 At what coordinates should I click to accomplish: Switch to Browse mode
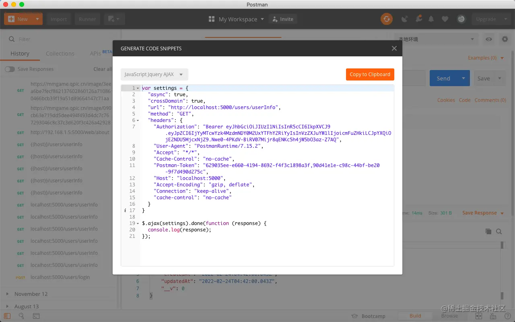[x=449, y=316]
